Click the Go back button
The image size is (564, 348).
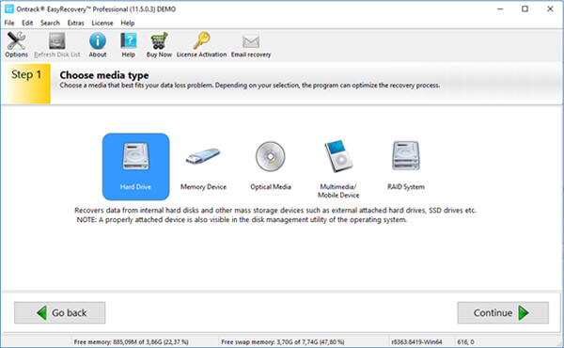point(60,313)
